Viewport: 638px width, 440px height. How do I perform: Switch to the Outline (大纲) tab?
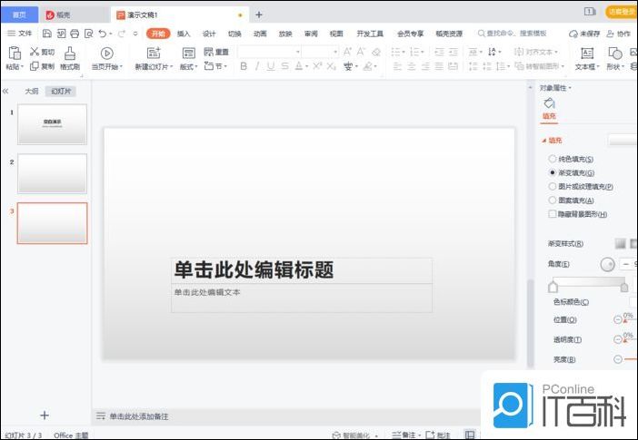(x=32, y=92)
